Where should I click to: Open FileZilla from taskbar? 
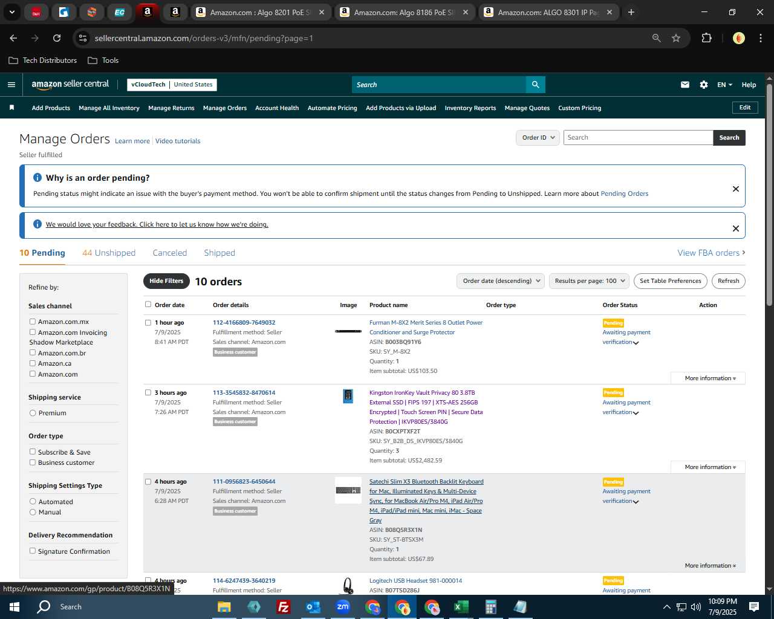[283, 607]
